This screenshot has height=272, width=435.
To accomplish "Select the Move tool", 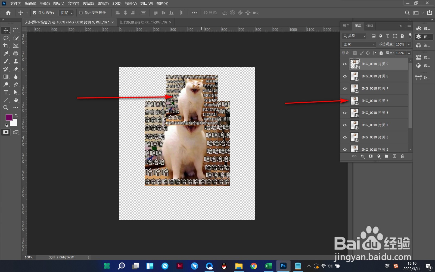I will [6, 30].
